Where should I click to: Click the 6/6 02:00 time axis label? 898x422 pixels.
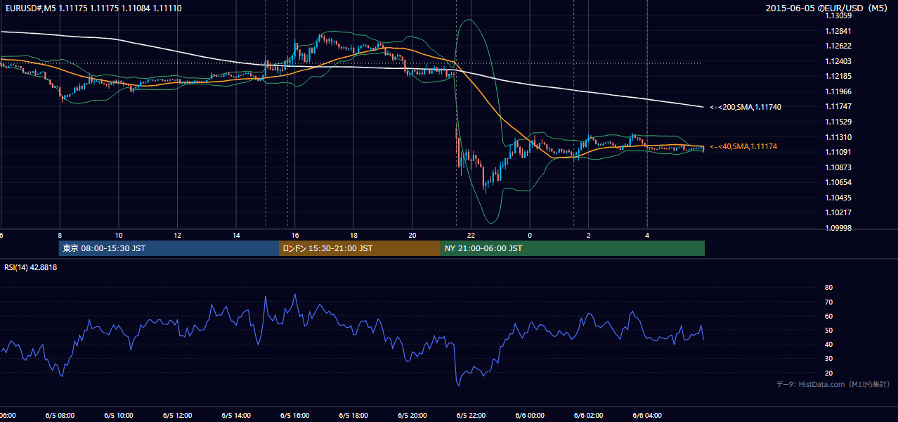click(589, 416)
